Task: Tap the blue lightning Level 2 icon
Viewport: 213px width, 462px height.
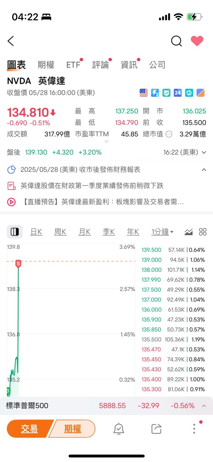Action: pyautogui.click(x=155, y=93)
